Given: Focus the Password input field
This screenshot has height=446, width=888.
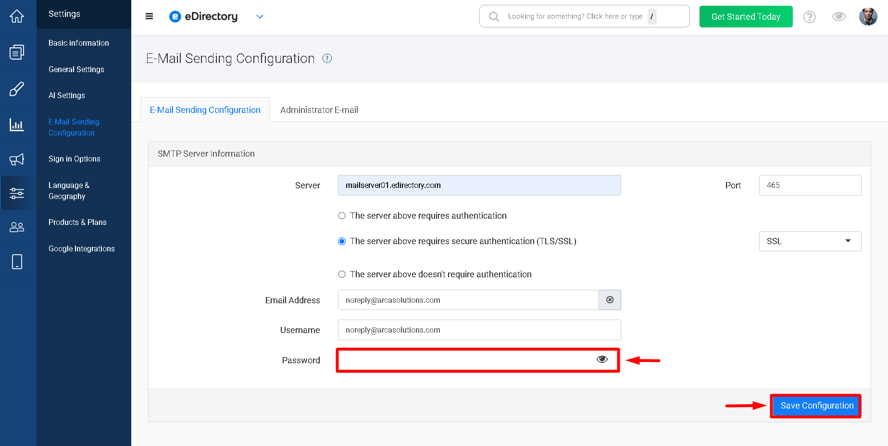Looking at the screenshot, I should 478,360.
